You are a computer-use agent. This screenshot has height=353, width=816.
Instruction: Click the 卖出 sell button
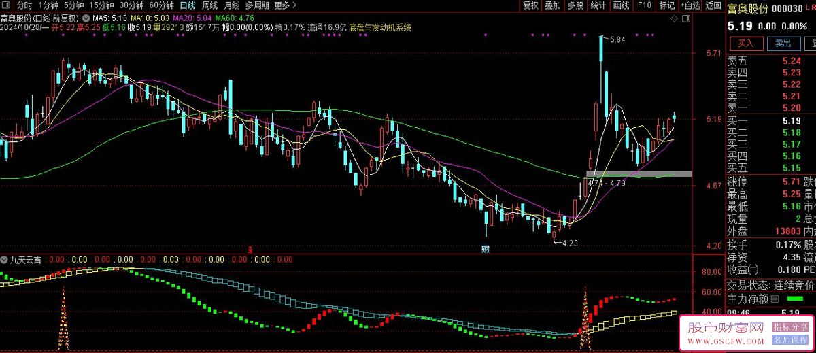point(783,44)
